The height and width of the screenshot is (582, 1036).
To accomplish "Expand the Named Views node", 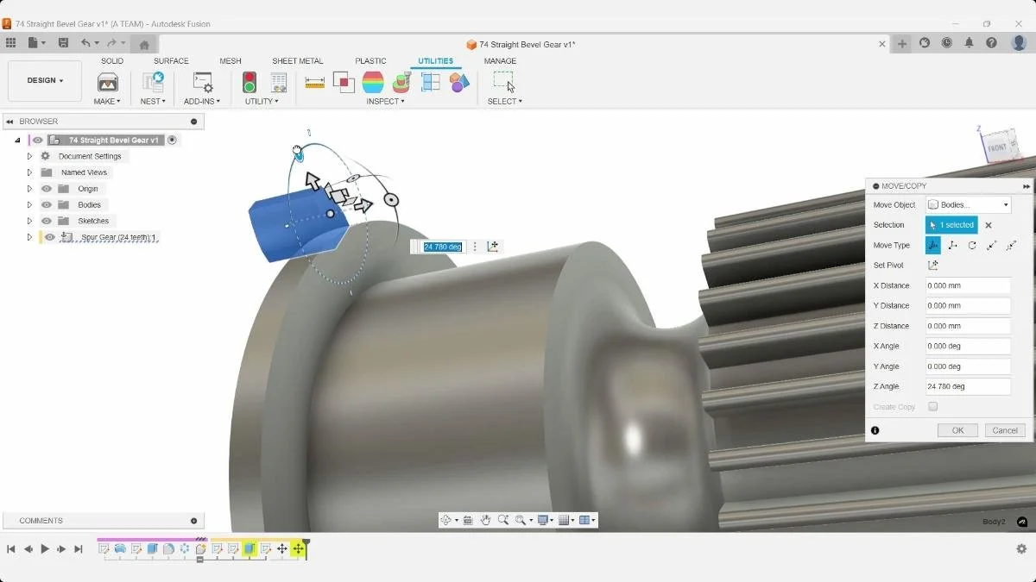I will click(x=29, y=172).
